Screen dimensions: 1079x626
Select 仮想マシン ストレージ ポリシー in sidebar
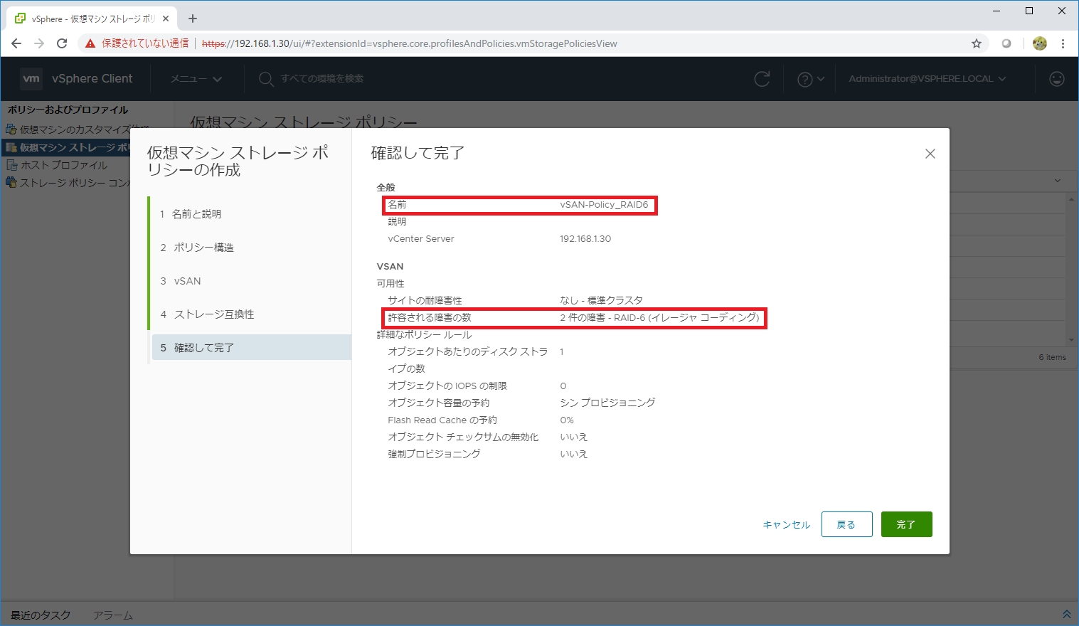[x=68, y=147]
